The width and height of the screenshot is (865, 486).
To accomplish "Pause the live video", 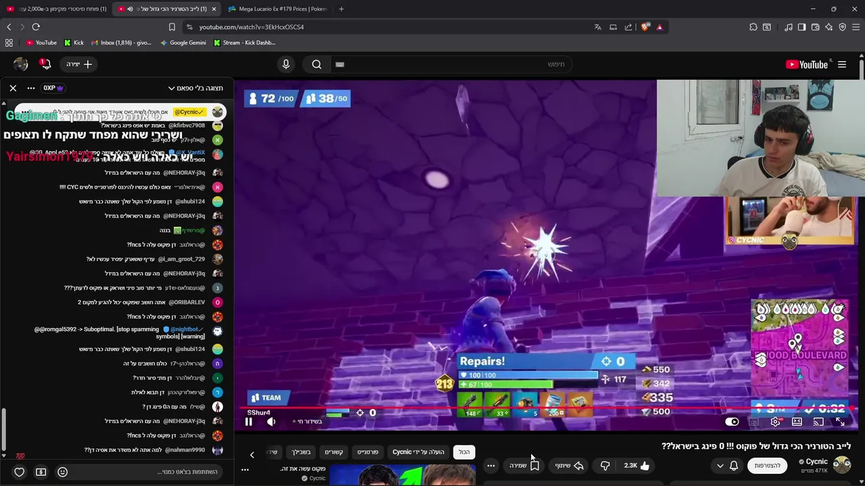I will [x=248, y=422].
